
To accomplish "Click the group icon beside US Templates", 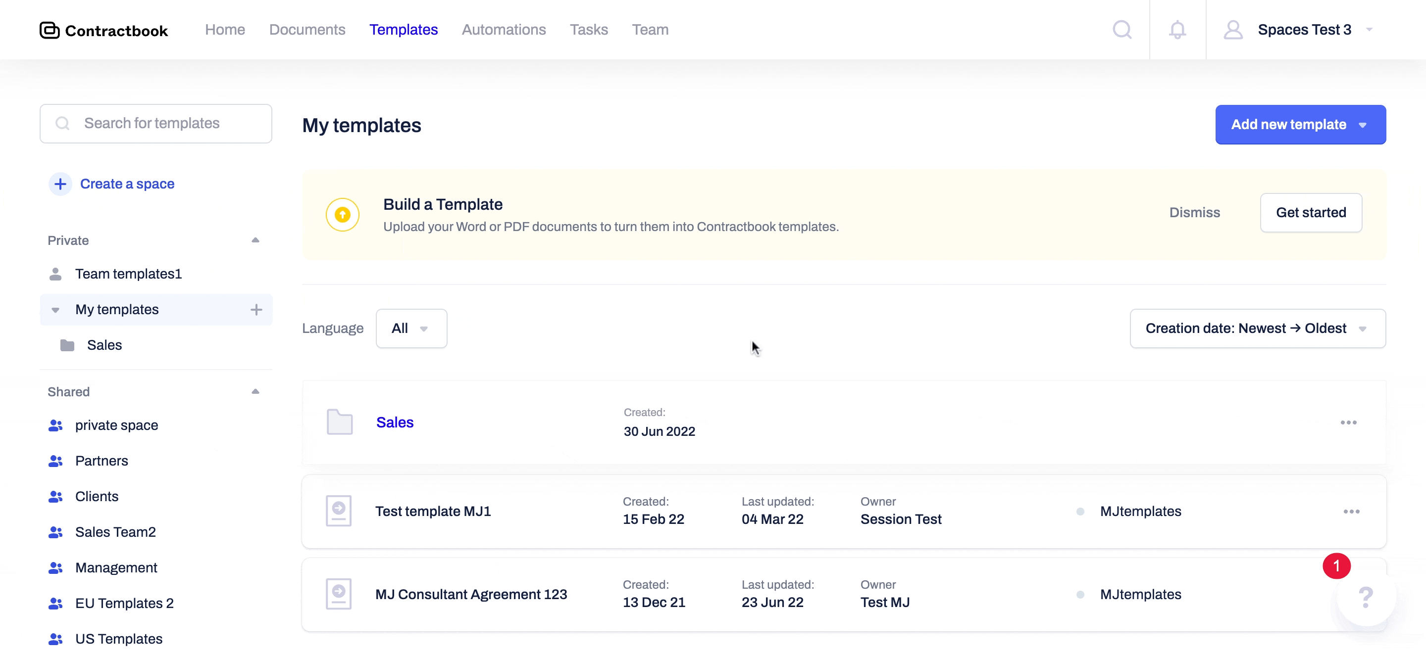I will pyautogui.click(x=55, y=639).
